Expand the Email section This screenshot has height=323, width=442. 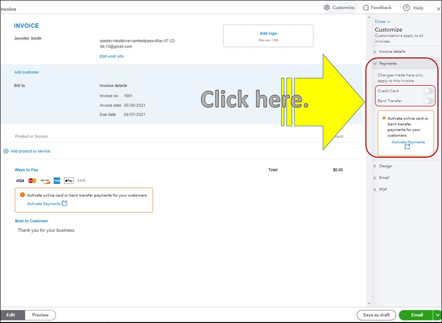pos(405,177)
